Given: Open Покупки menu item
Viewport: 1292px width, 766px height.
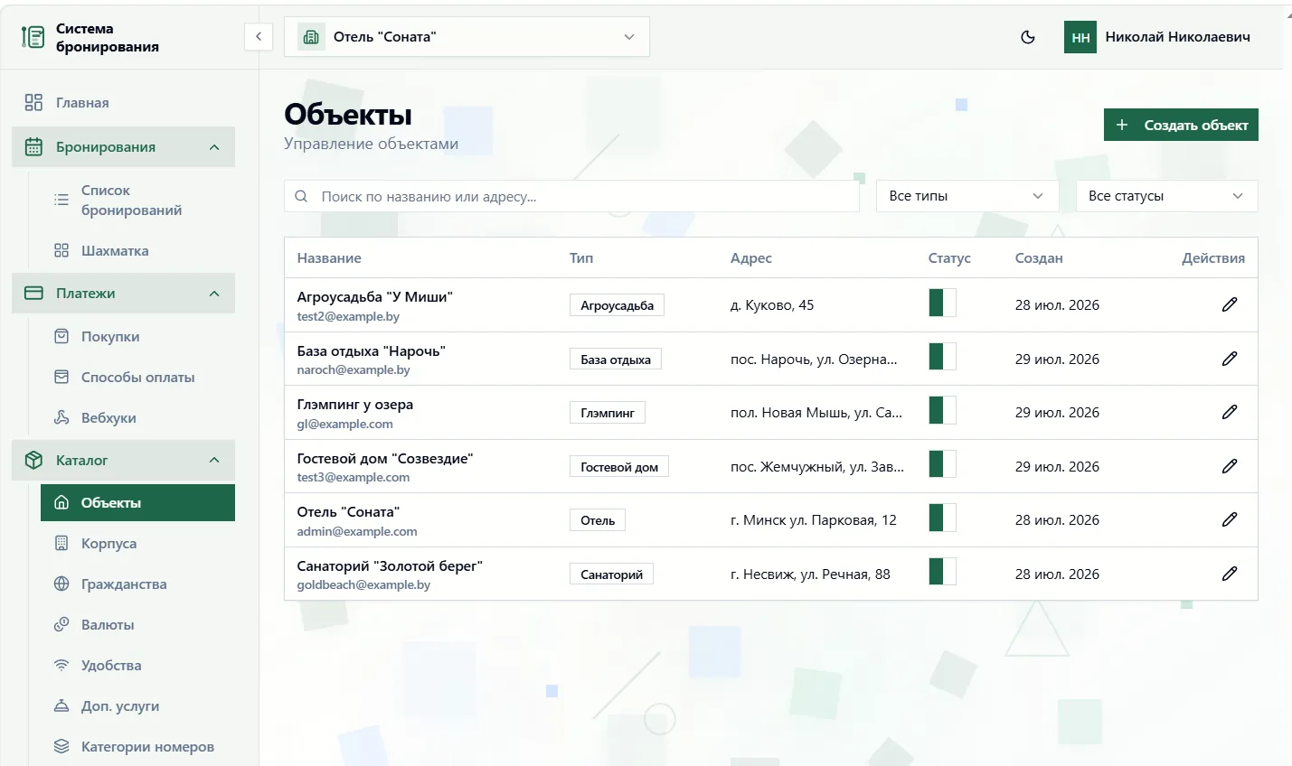Looking at the screenshot, I should [x=137, y=337].
